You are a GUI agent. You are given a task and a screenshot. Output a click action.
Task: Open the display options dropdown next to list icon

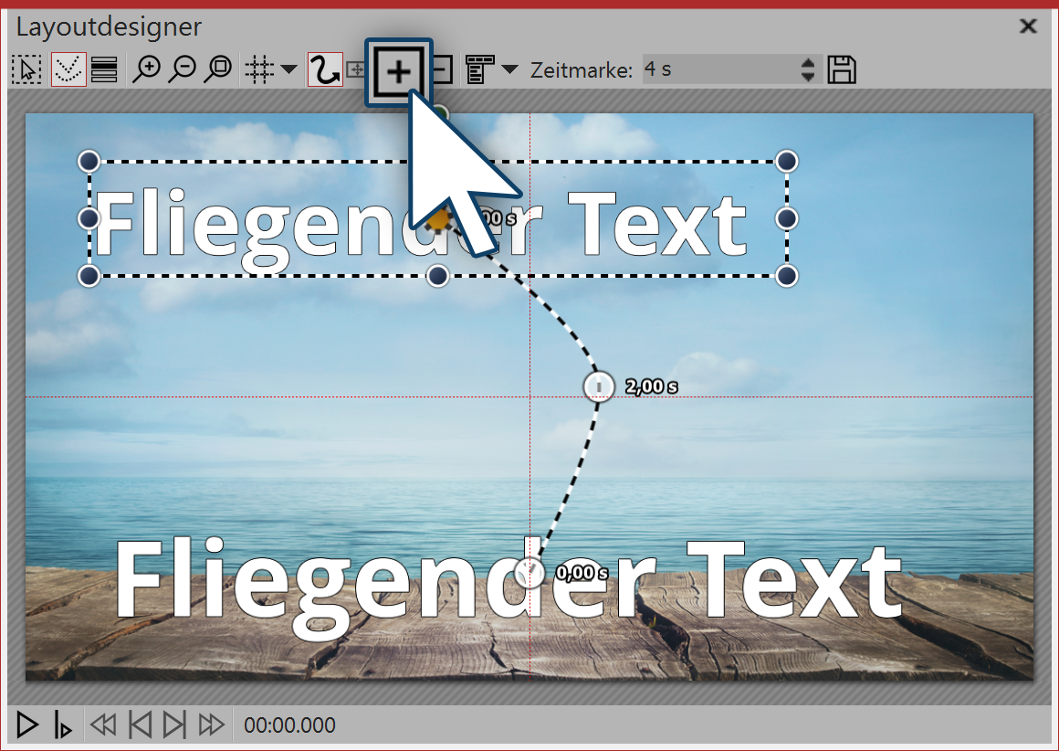509,69
